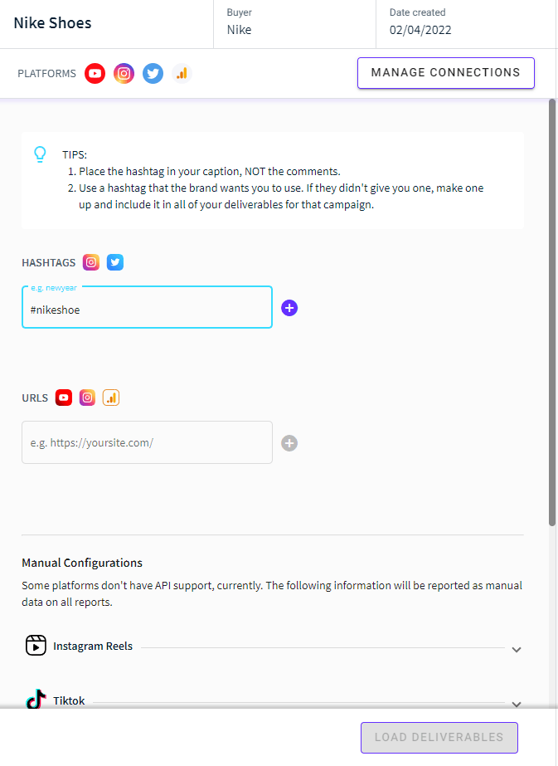Click the Google Analytics icon in Platforms
The height and width of the screenshot is (766, 558).
click(182, 74)
